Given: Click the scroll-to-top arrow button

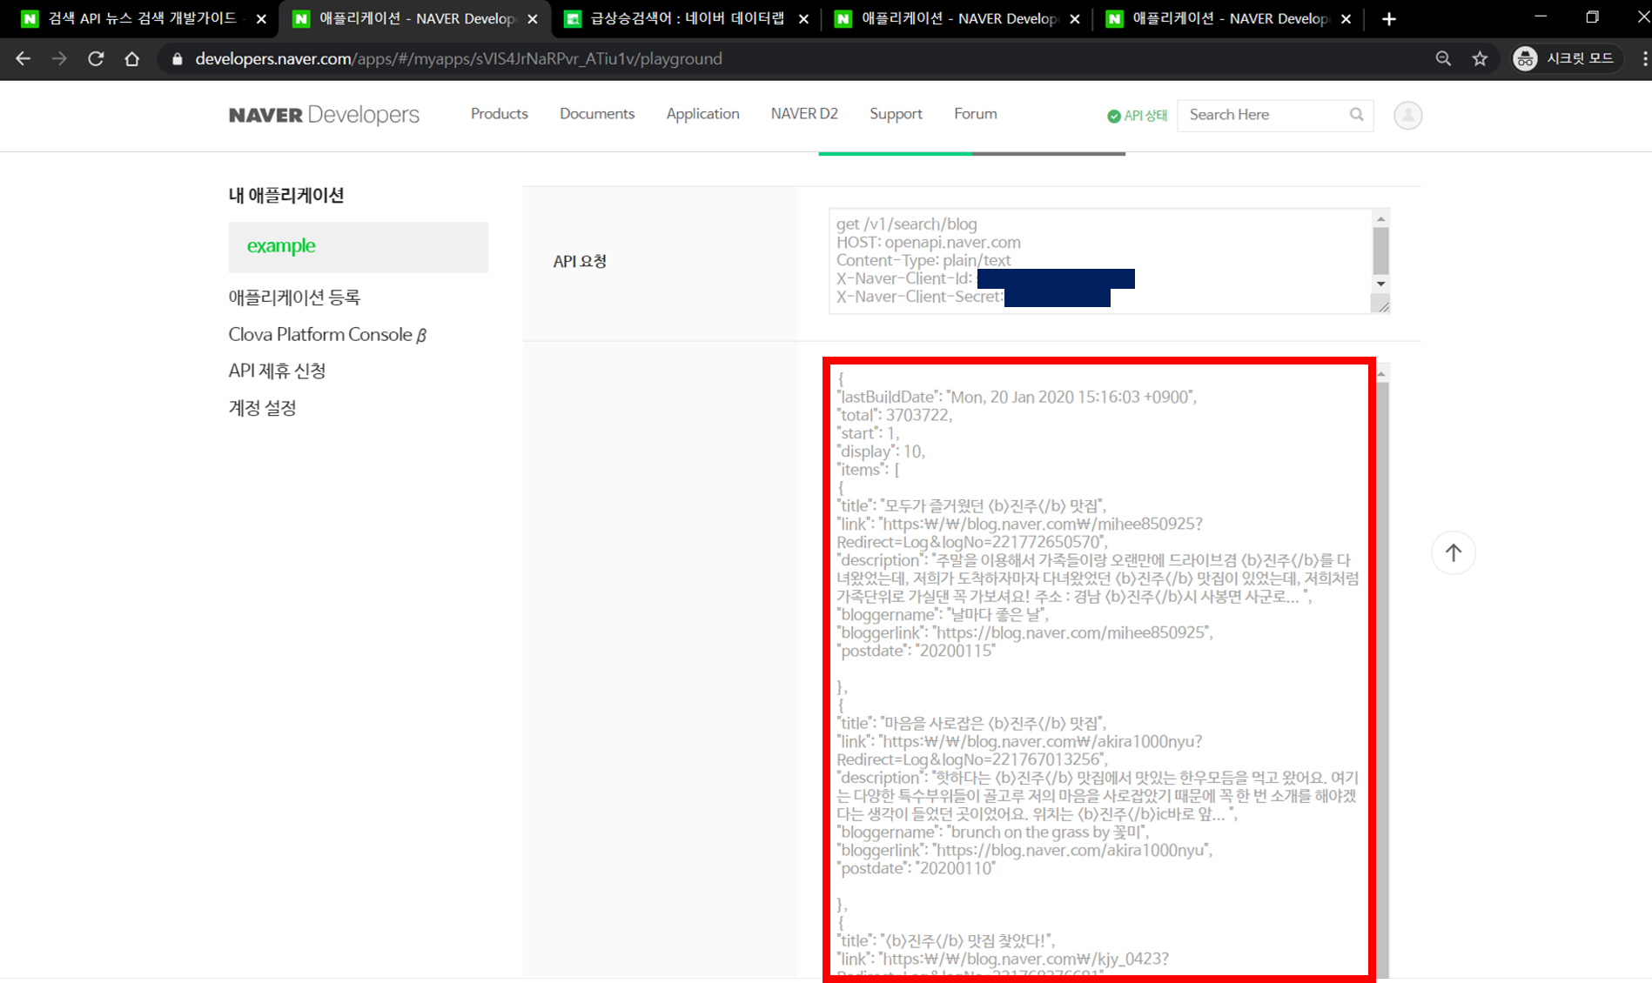Looking at the screenshot, I should [1454, 552].
